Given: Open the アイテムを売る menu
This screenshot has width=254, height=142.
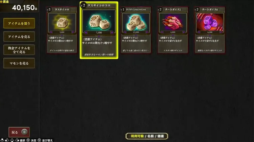Looking at the screenshot, I should 19,37.
